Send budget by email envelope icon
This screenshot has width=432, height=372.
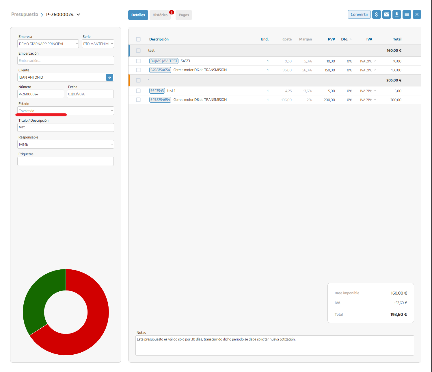pyautogui.click(x=387, y=14)
